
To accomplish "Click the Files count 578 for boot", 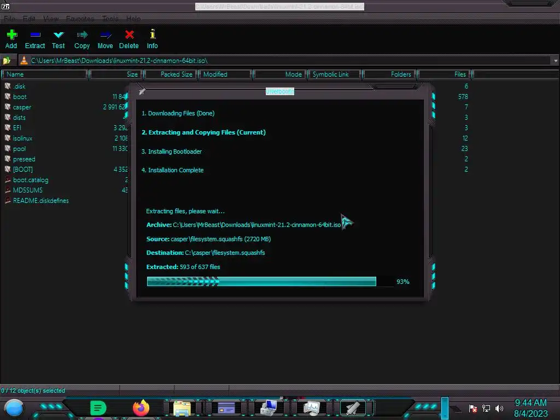I will click(463, 96).
